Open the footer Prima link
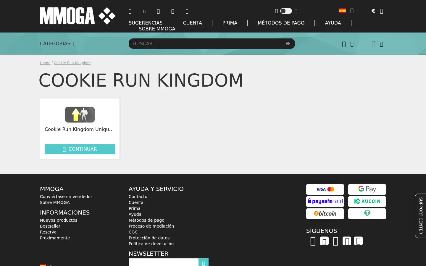This screenshot has height=266, width=426. coord(135,208)
